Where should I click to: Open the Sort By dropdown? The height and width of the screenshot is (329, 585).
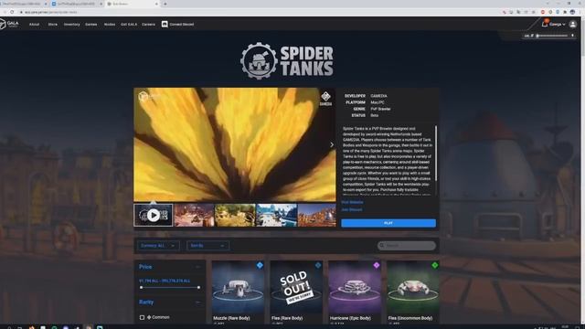point(207,246)
